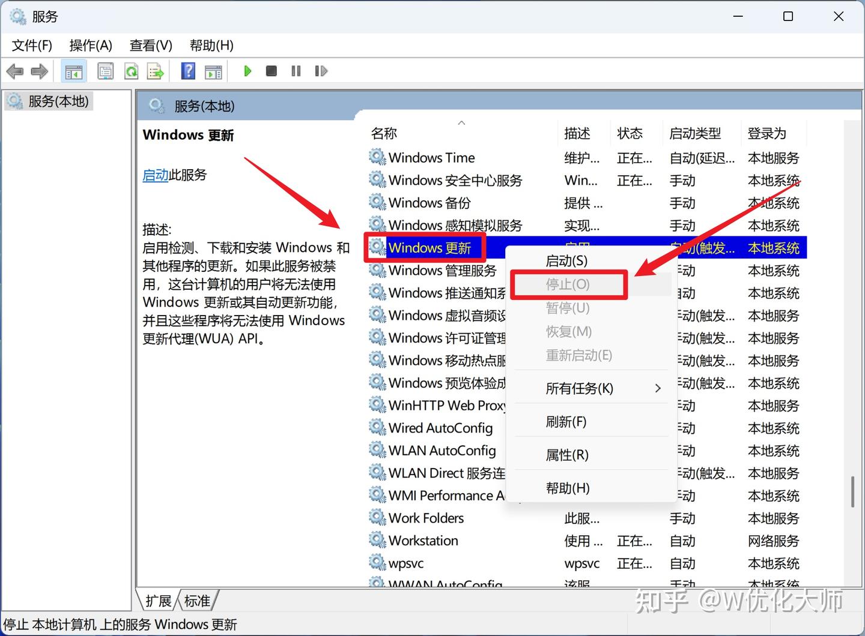
Task: Select the Windows 推送通知 service name
Action: 447,293
